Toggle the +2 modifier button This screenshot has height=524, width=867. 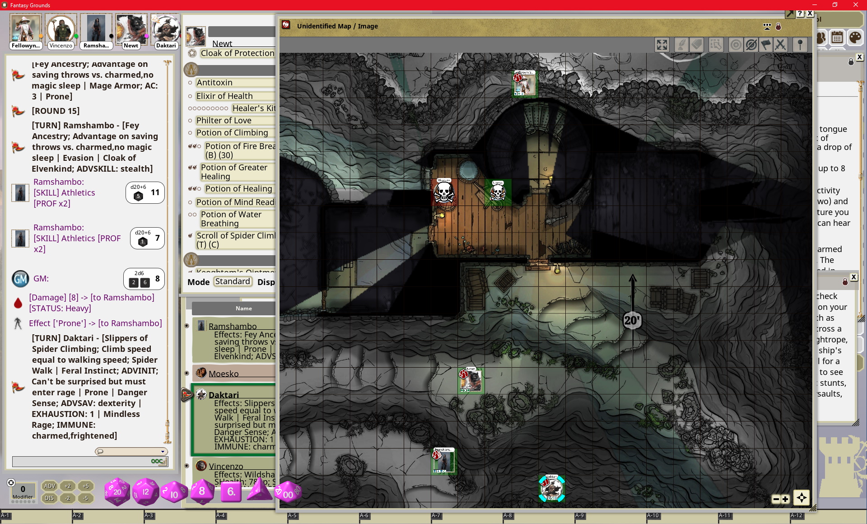click(68, 486)
